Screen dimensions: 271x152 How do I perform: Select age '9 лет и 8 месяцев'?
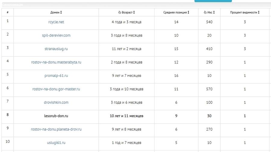[126, 129]
